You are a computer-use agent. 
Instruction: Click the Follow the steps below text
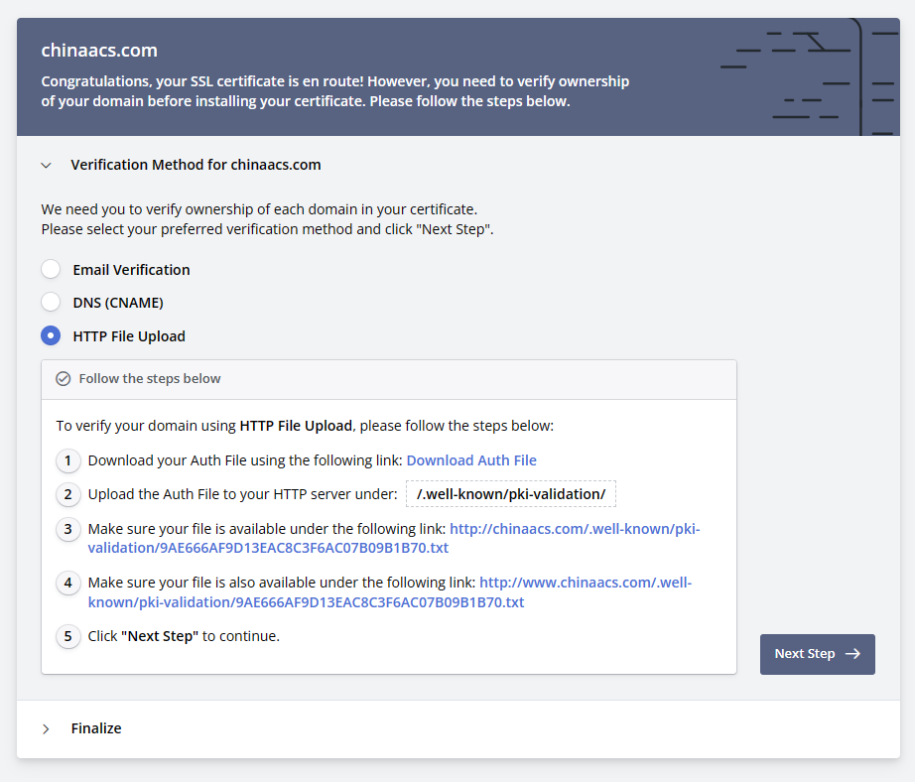(150, 379)
